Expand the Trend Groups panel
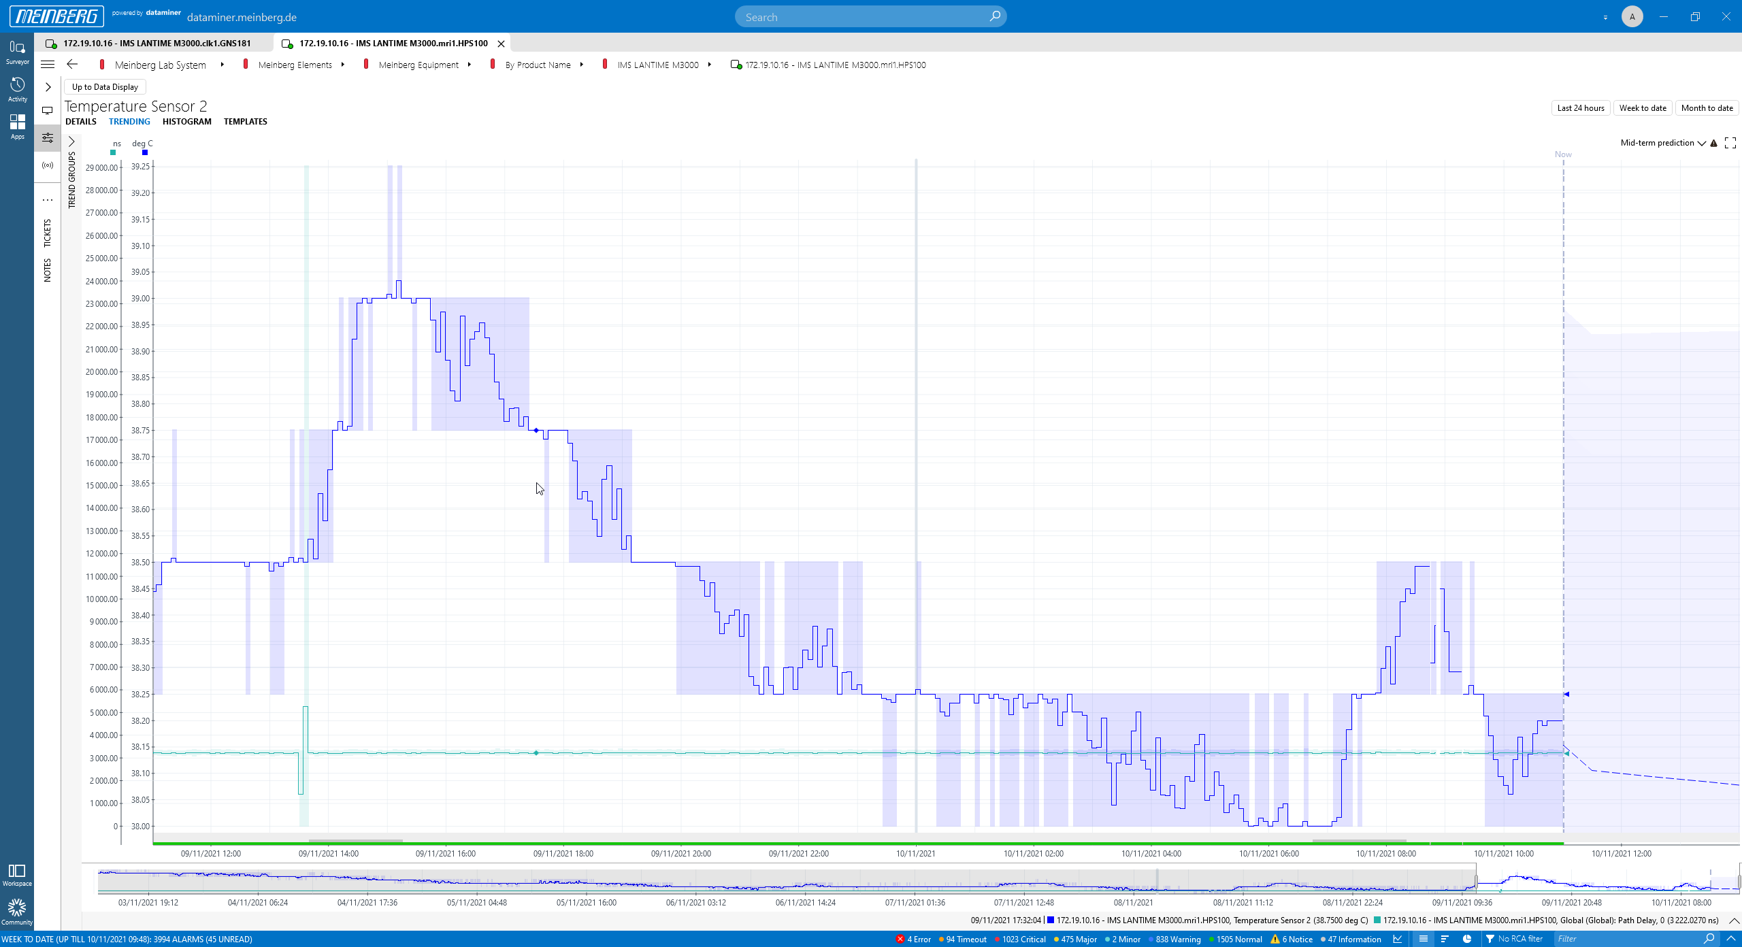Image resolution: width=1742 pixels, height=947 pixels. click(71, 142)
